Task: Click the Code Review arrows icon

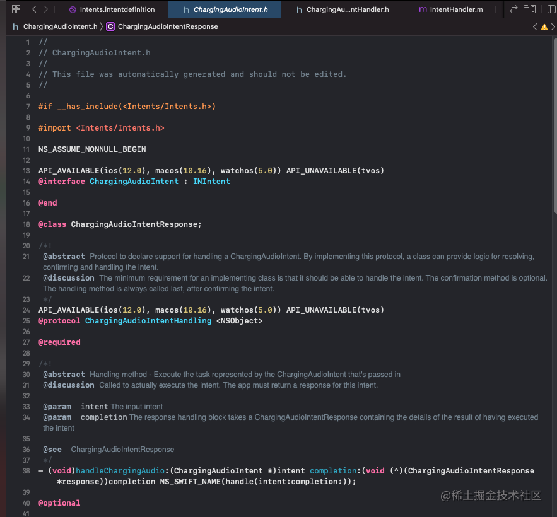Action: click(514, 9)
